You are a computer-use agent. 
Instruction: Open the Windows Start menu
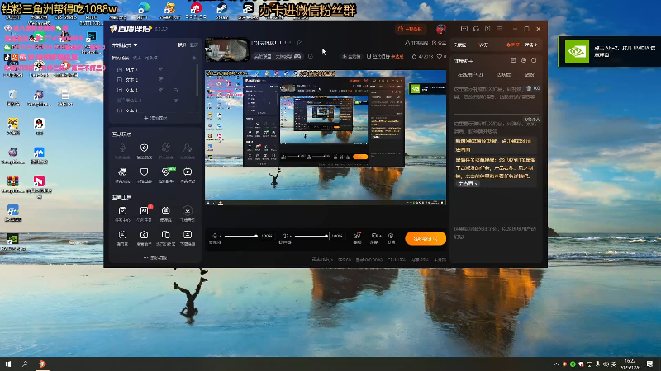7,364
